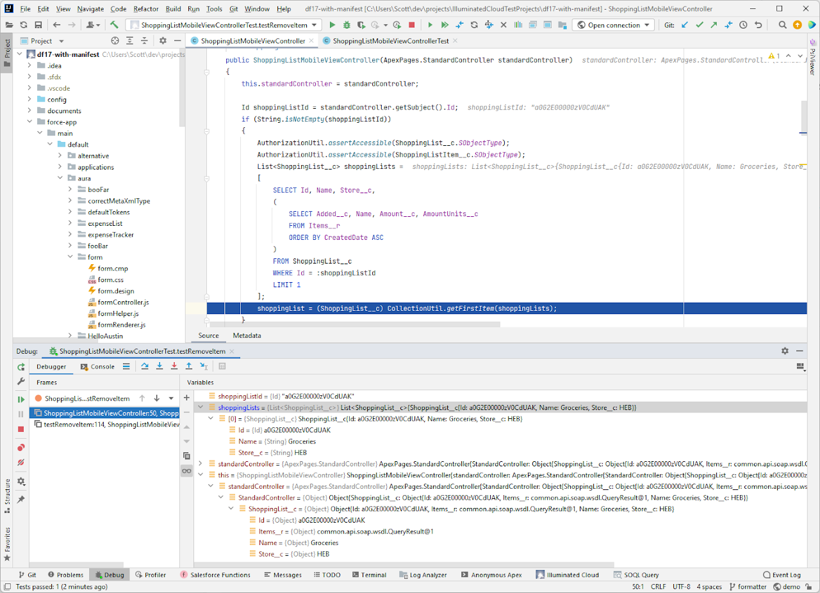The image size is (820, 593).
Task: Click Step Over in the debug toolbar
Action: click(145, 366)
